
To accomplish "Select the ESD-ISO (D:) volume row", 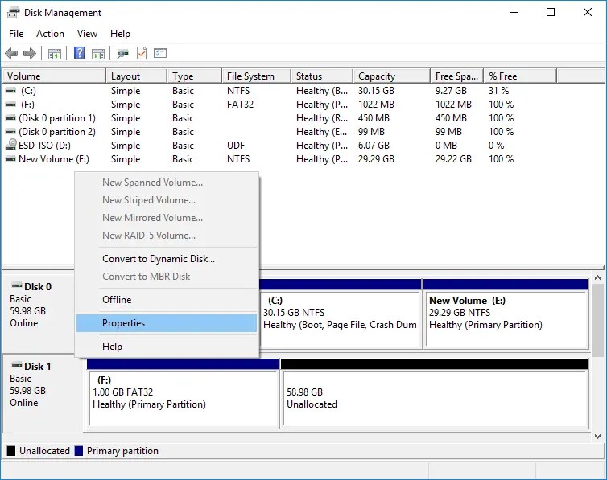I will pyautogui.click(x=45, y=146).
